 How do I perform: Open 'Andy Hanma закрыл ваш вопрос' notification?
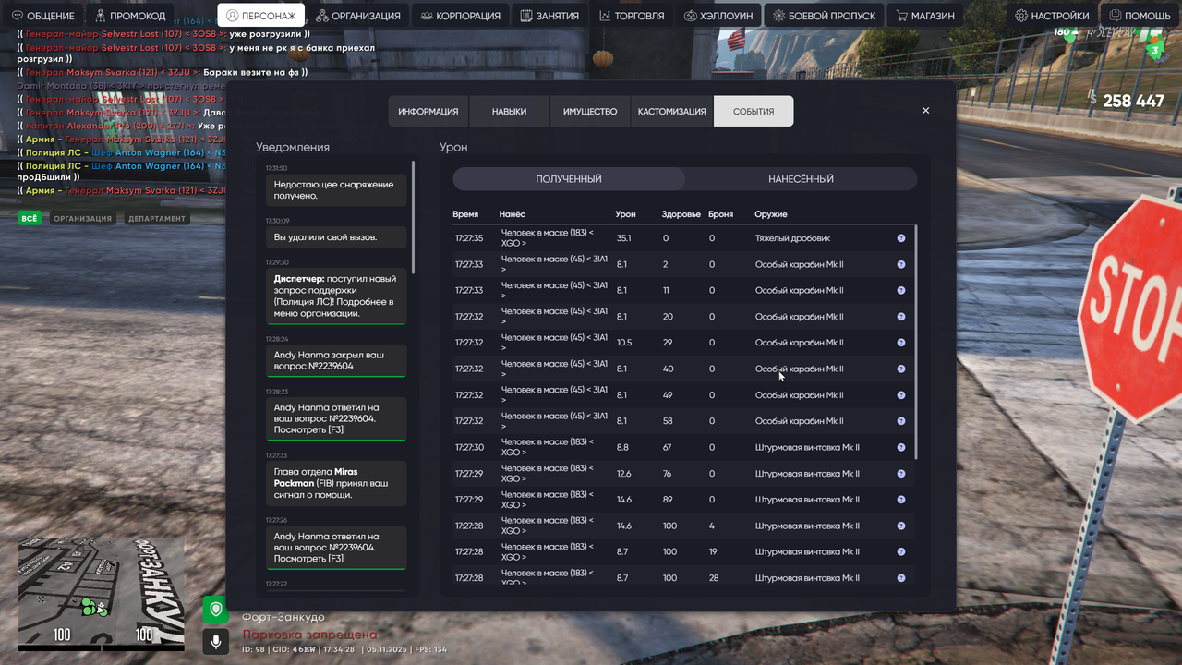coord(336,361)
